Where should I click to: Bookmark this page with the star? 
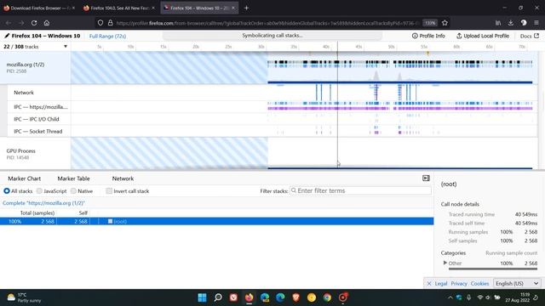coord(445,23)
